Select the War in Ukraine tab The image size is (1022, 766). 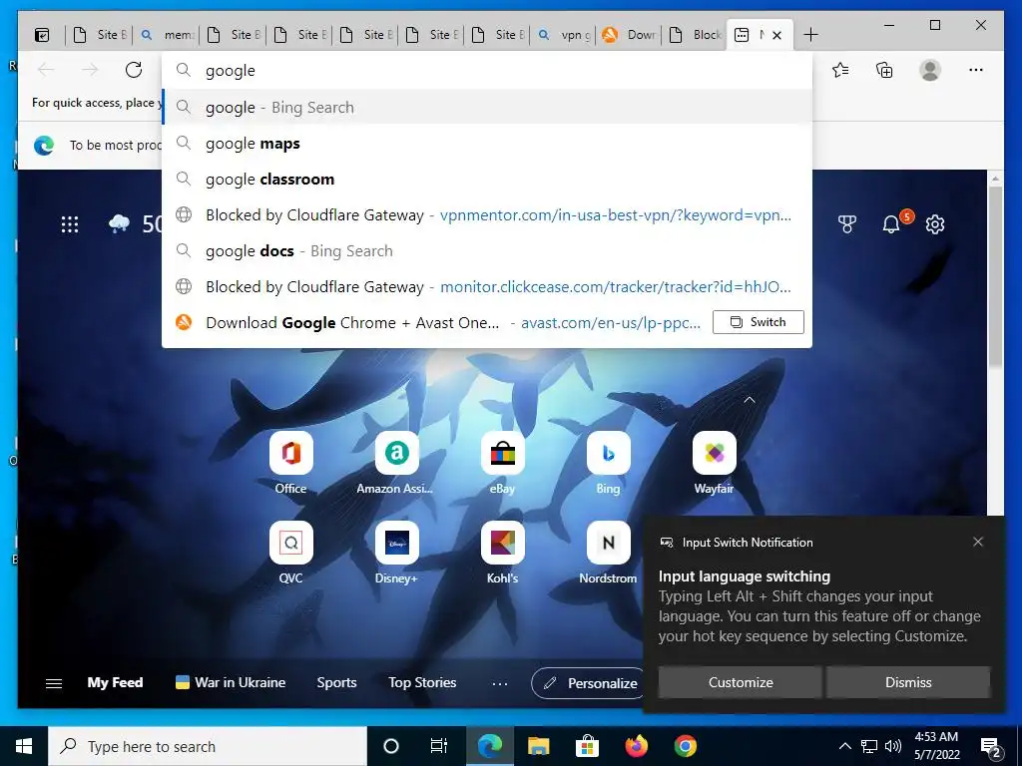pyautogui.click(x=231, y=682)
